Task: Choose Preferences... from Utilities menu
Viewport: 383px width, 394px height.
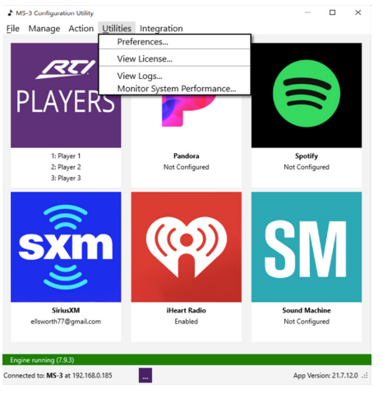Action: click(174, 42)
